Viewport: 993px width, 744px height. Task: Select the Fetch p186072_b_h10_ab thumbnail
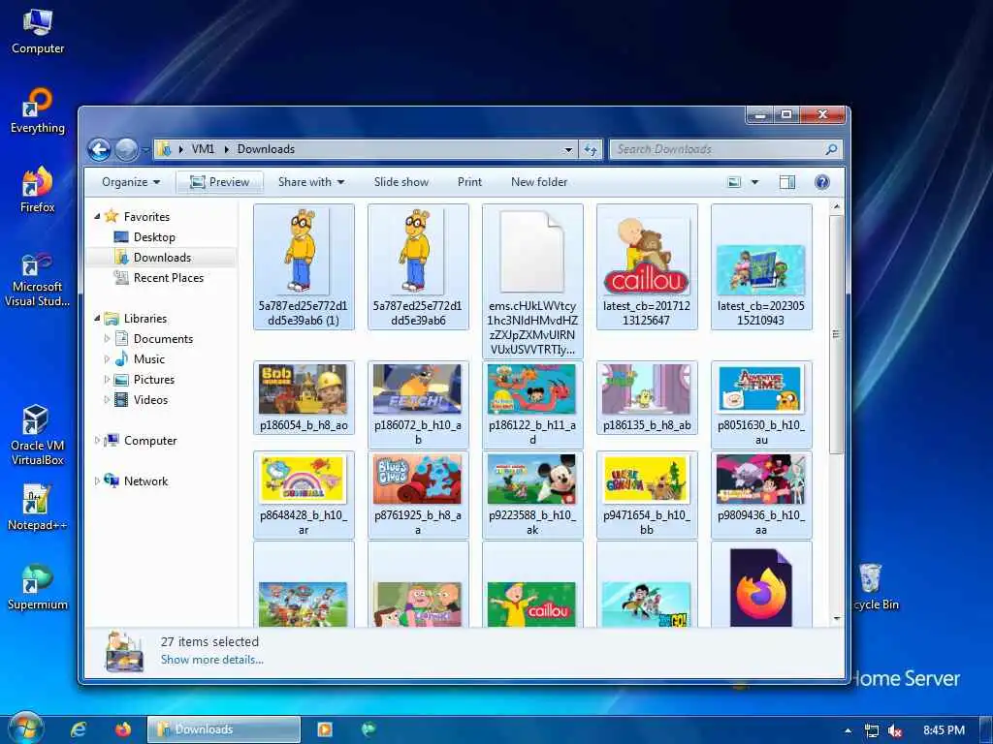pos(418,405)
